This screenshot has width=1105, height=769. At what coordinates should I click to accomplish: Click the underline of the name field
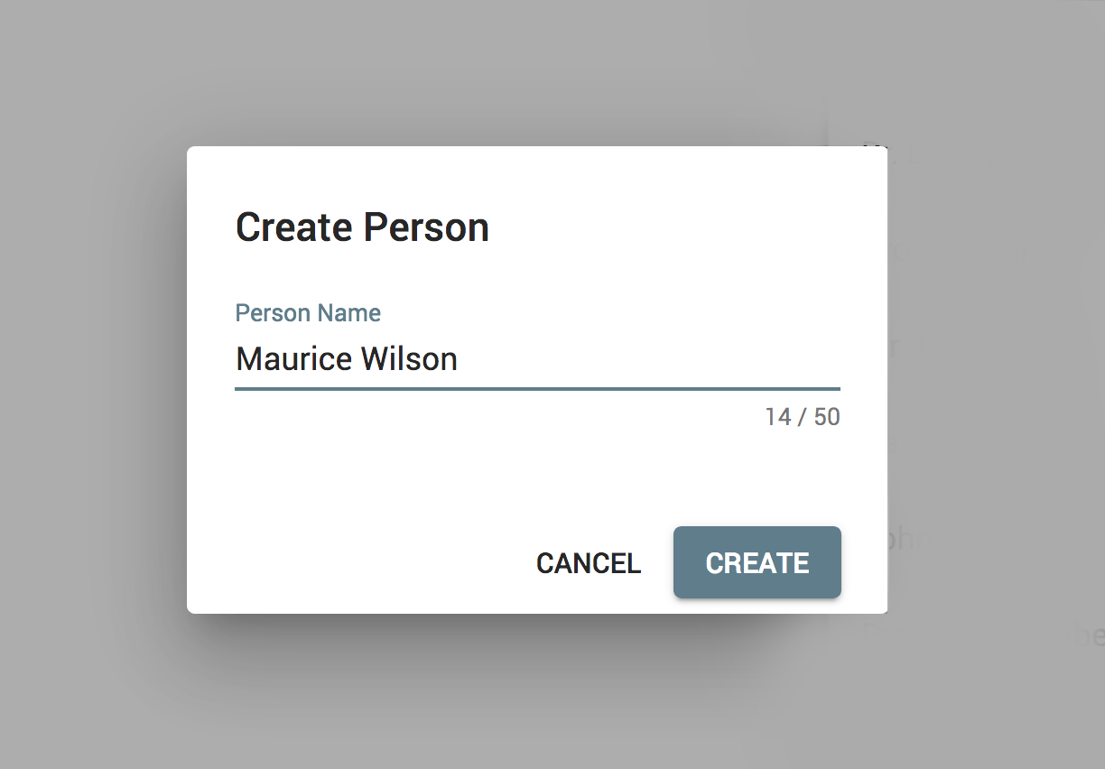537,388
